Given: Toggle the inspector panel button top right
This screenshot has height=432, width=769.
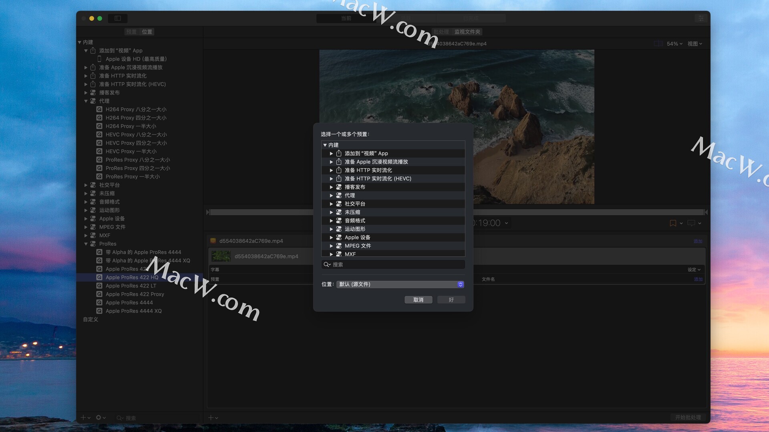Looking at the screenshot, I should tap(701, 18).
